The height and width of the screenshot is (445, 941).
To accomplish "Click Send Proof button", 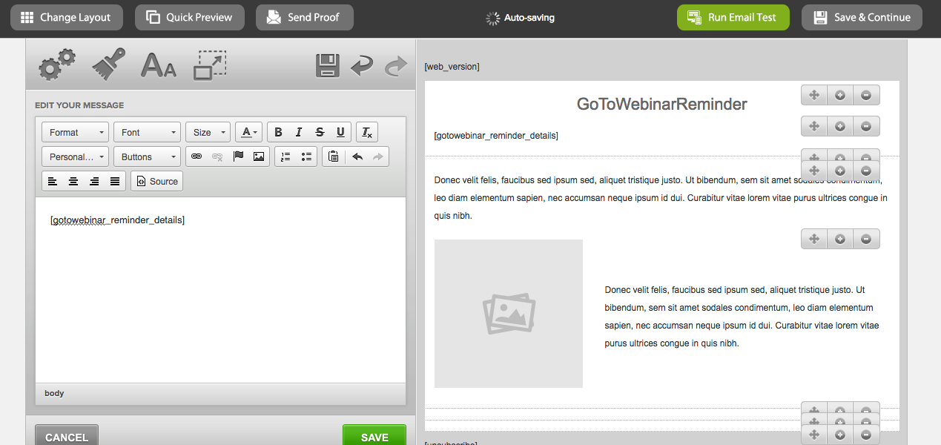I will point(305,17).
